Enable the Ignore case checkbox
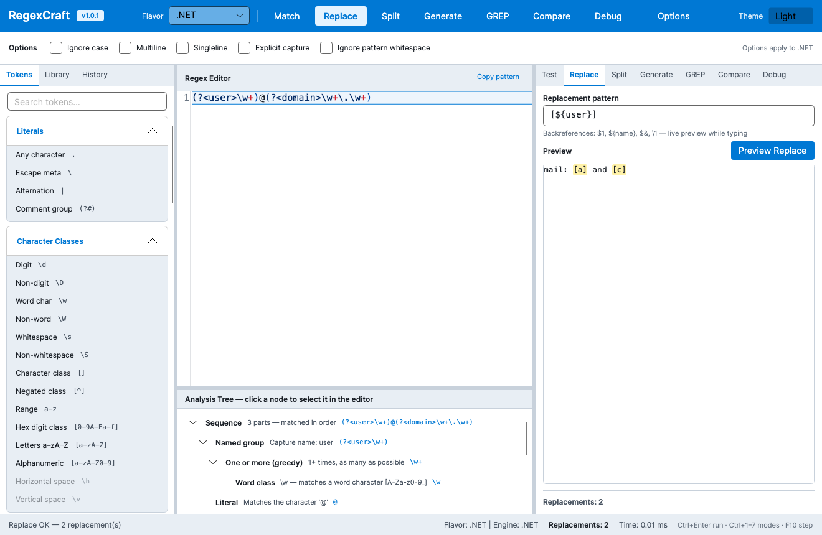The width and height of the screenshot is (822, 535). (56, 48)
